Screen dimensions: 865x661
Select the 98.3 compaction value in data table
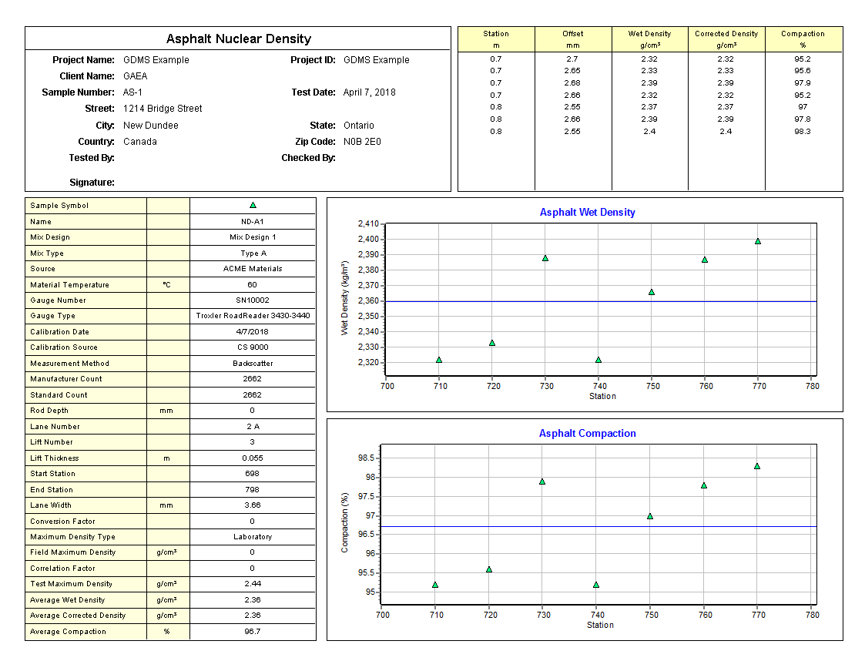[803, 132]
